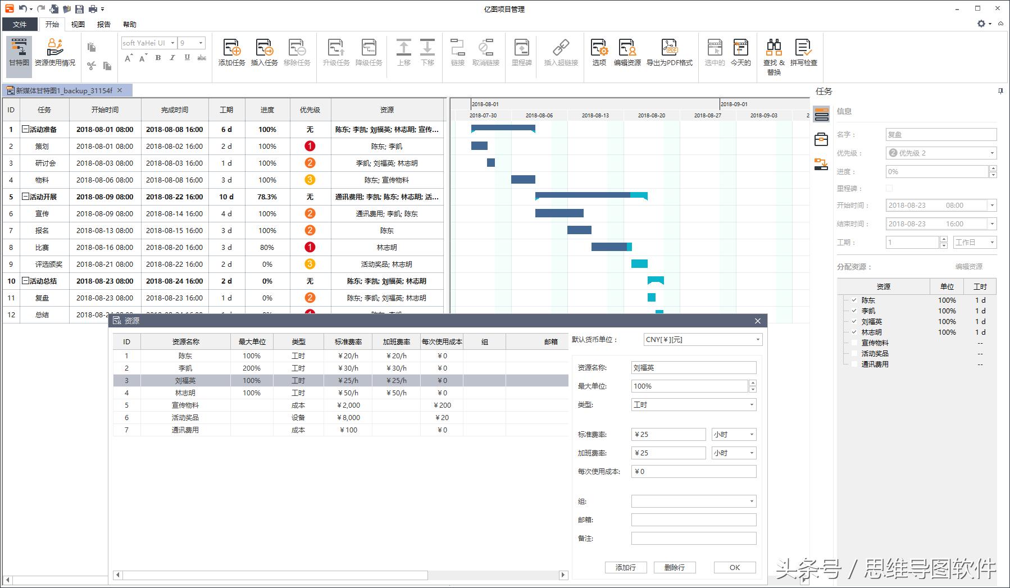
Task: Check the 宣传物料 resource checkbox
Action: pyautogui.click(x=854, y=343)
